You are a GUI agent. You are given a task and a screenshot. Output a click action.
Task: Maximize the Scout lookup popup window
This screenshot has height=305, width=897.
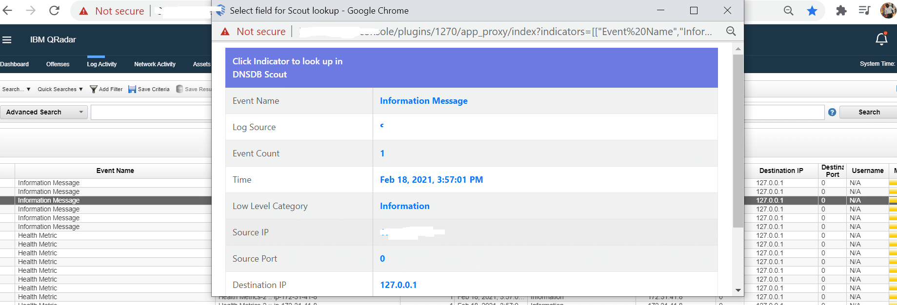pos(694,10)
